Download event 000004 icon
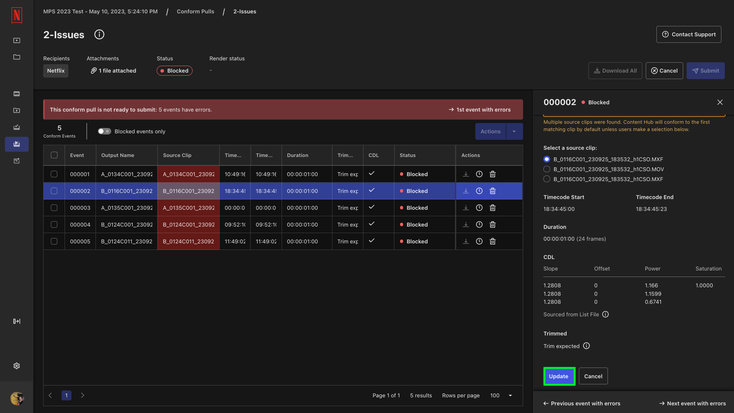 (x=466, y=225)
